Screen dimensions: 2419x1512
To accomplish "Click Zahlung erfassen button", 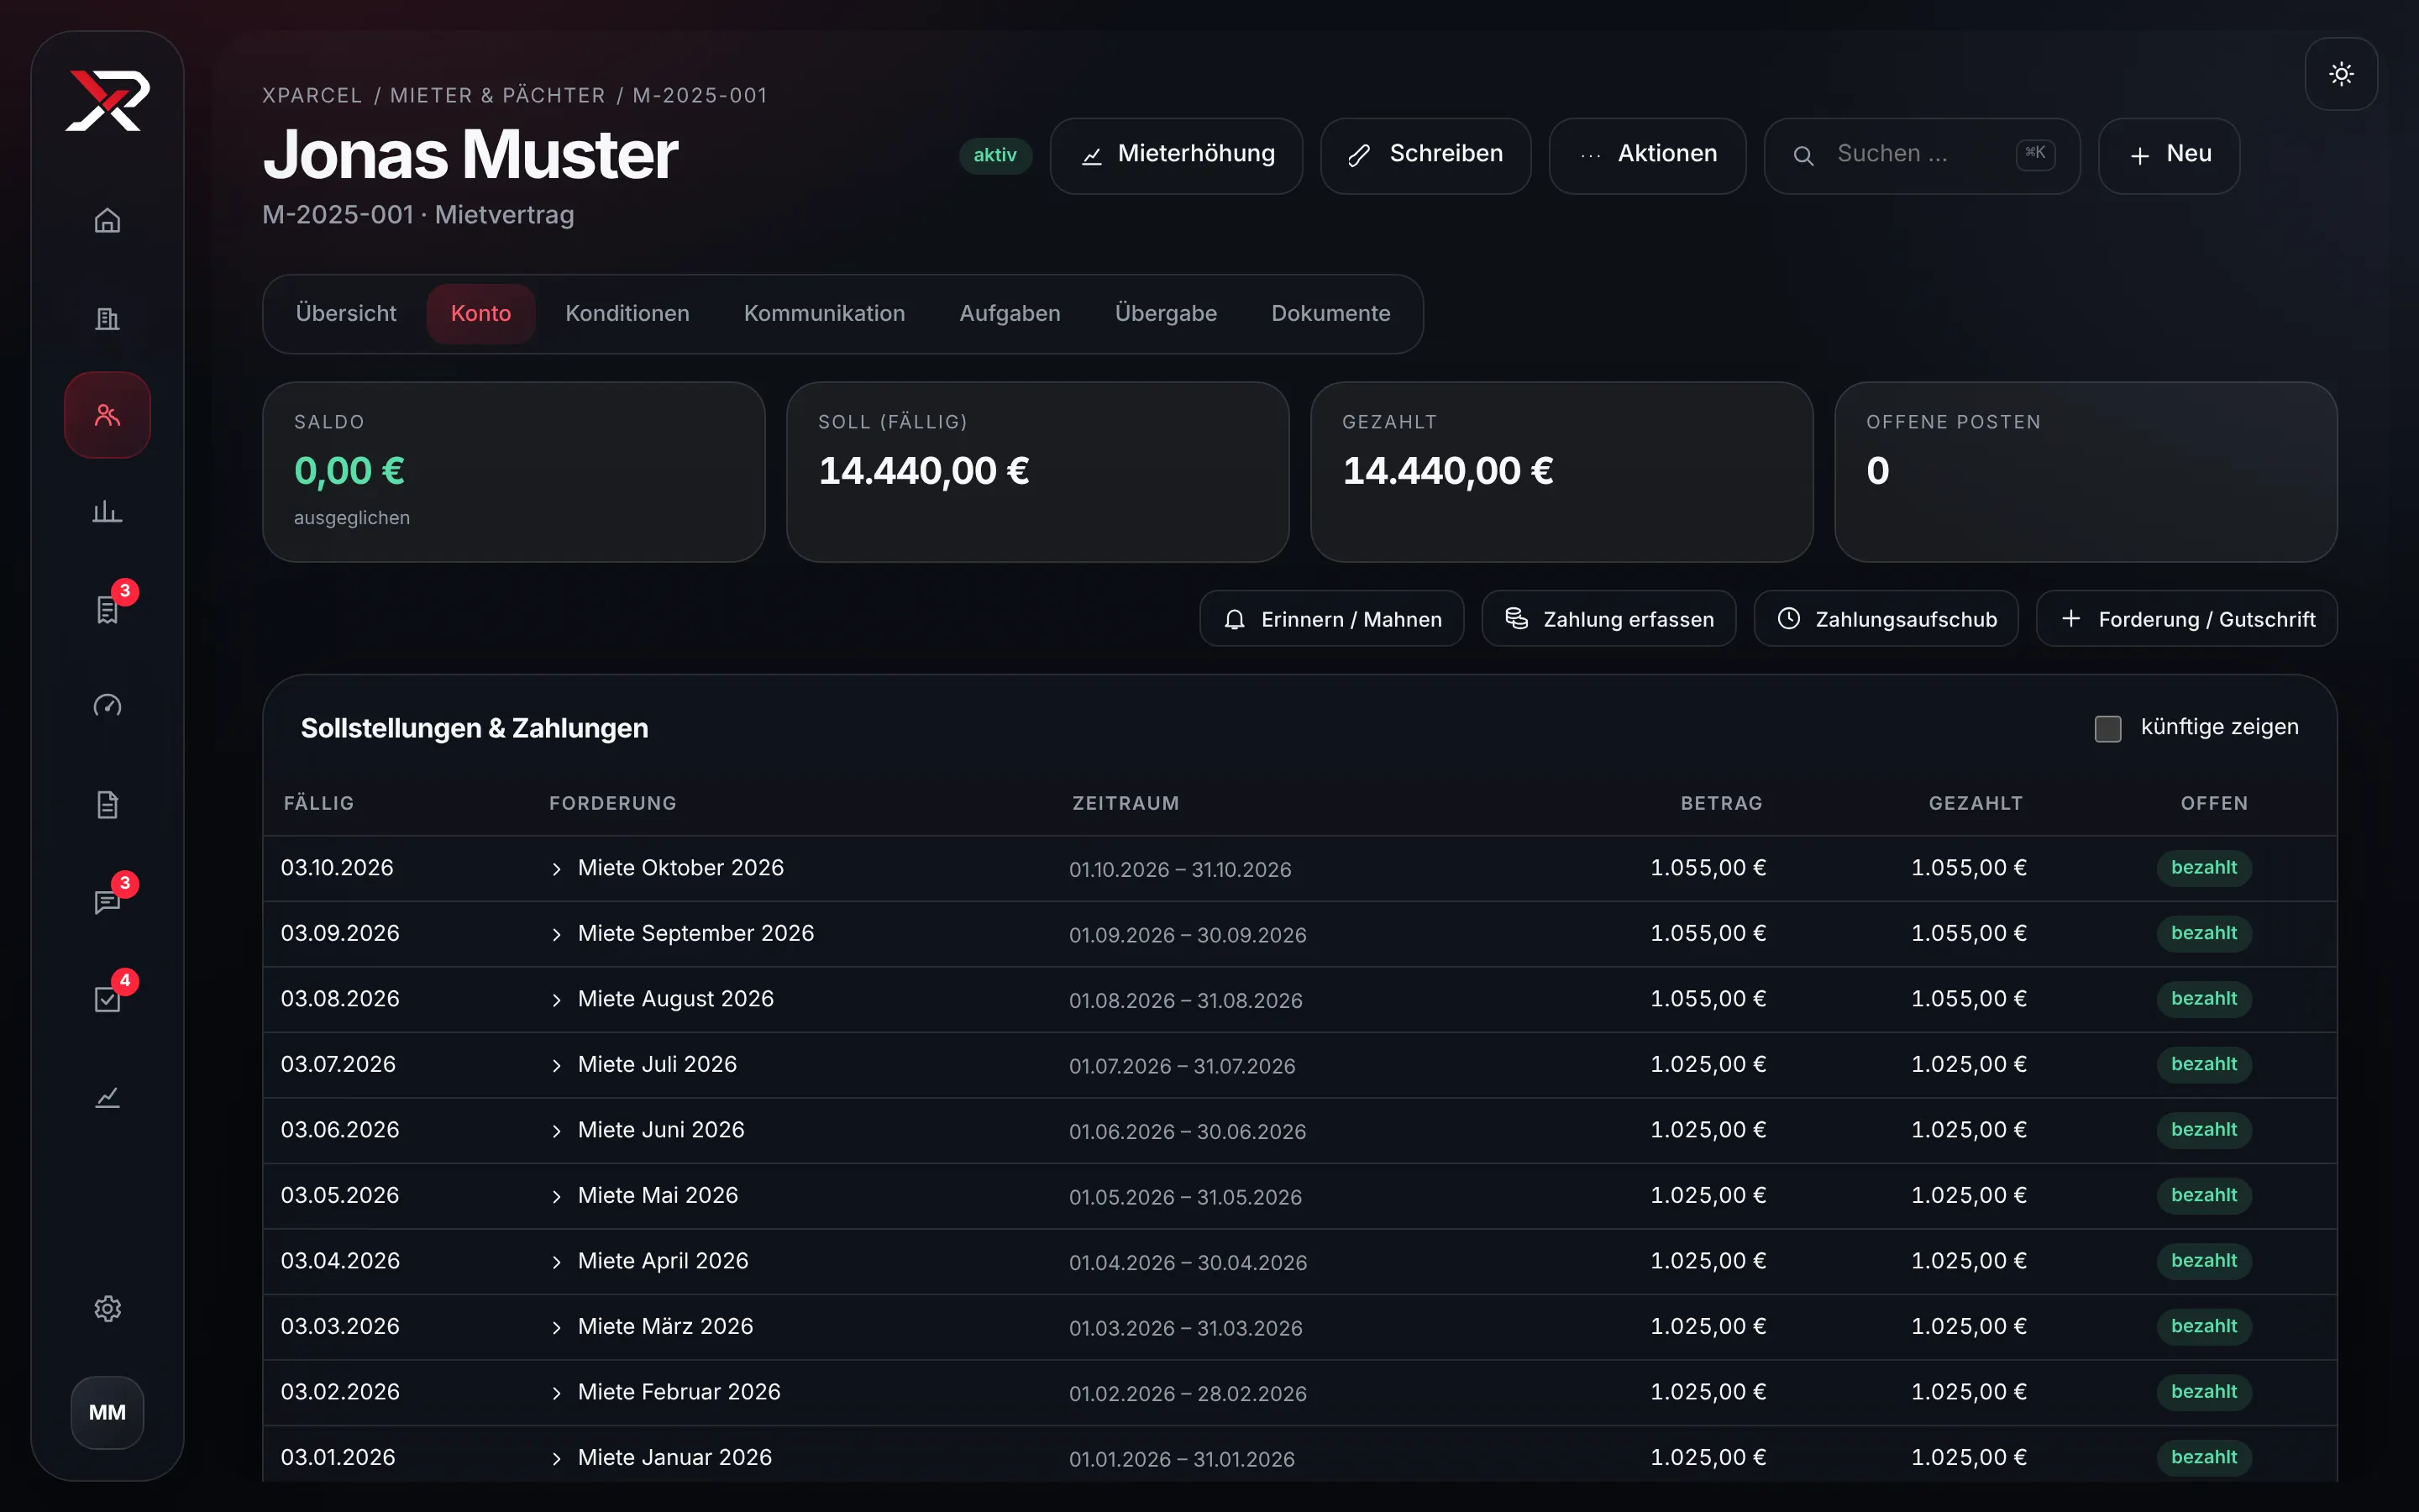I will 1608,619.
